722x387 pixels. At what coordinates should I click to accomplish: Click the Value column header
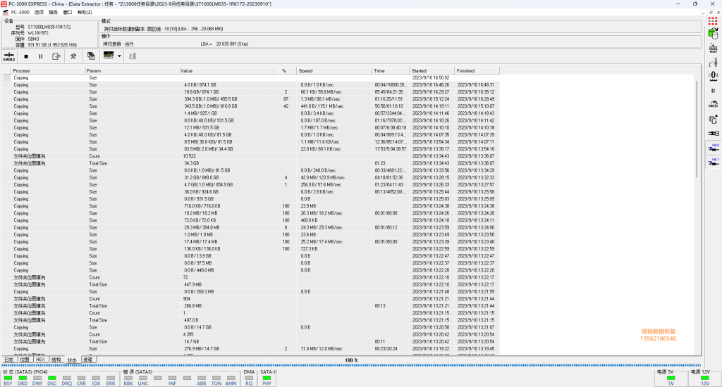226,71
